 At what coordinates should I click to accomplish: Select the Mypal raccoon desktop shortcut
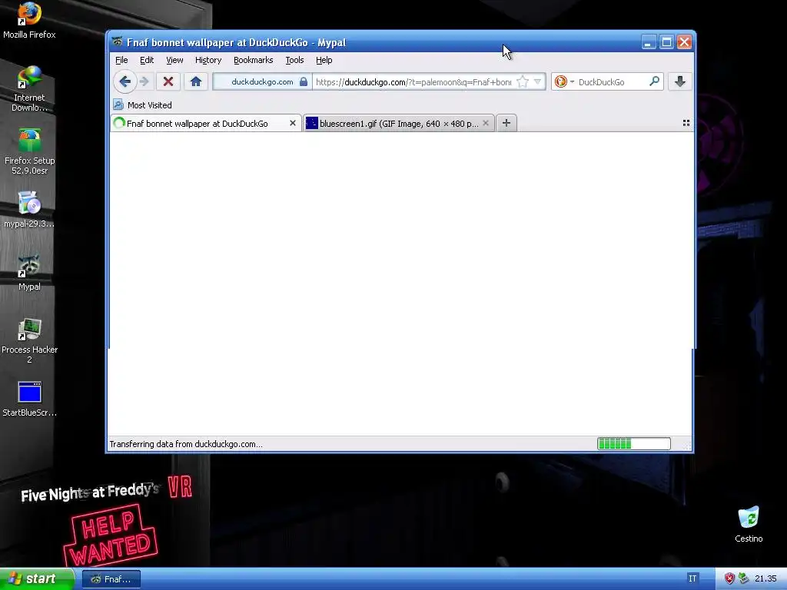[29, 273]
